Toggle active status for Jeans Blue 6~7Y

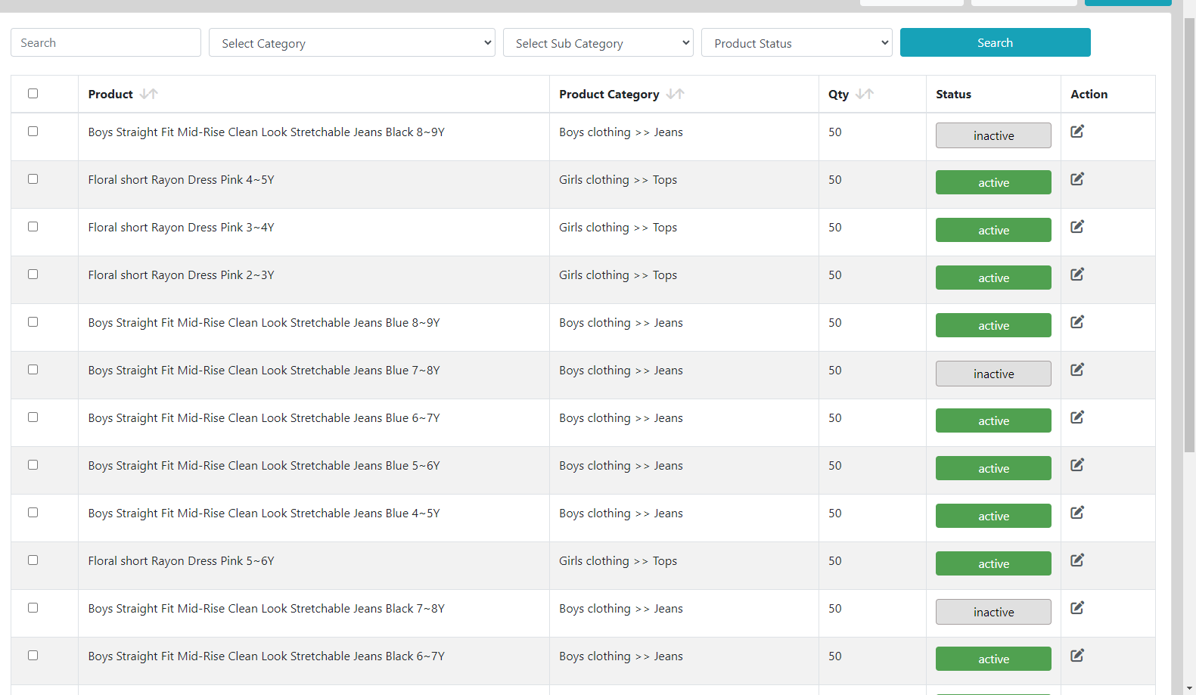[x=993, y=420]
